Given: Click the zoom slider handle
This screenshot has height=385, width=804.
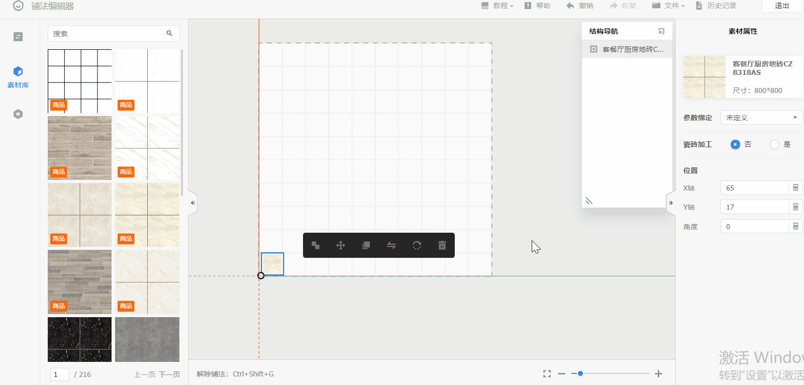Looking at the screenshot, I should click(x=580, y=373).
